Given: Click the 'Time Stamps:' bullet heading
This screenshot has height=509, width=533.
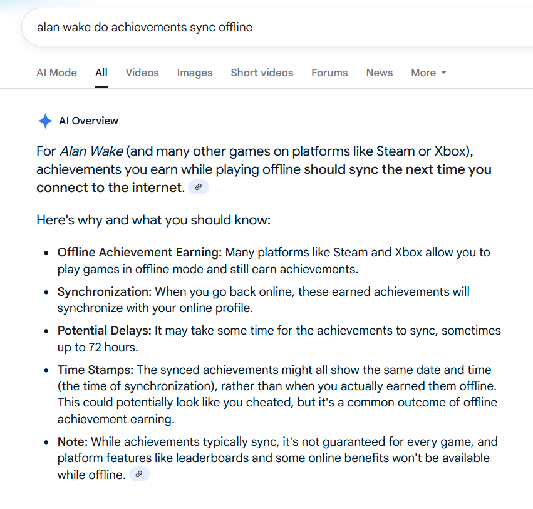Looking at the screenshot, I should click(x=95, y=370).
